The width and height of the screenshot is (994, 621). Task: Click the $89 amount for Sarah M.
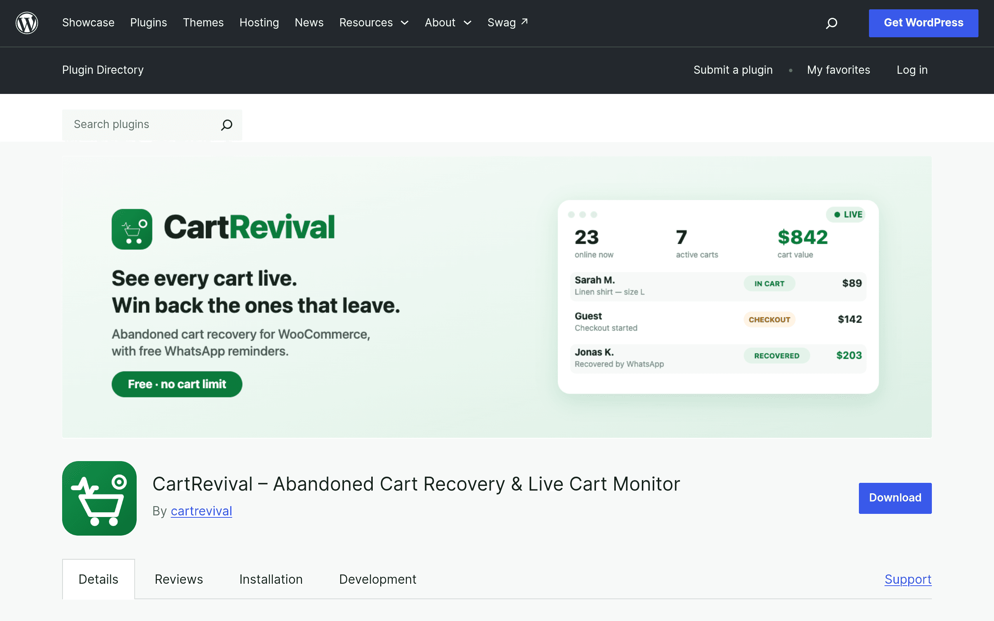click(852, 283)
